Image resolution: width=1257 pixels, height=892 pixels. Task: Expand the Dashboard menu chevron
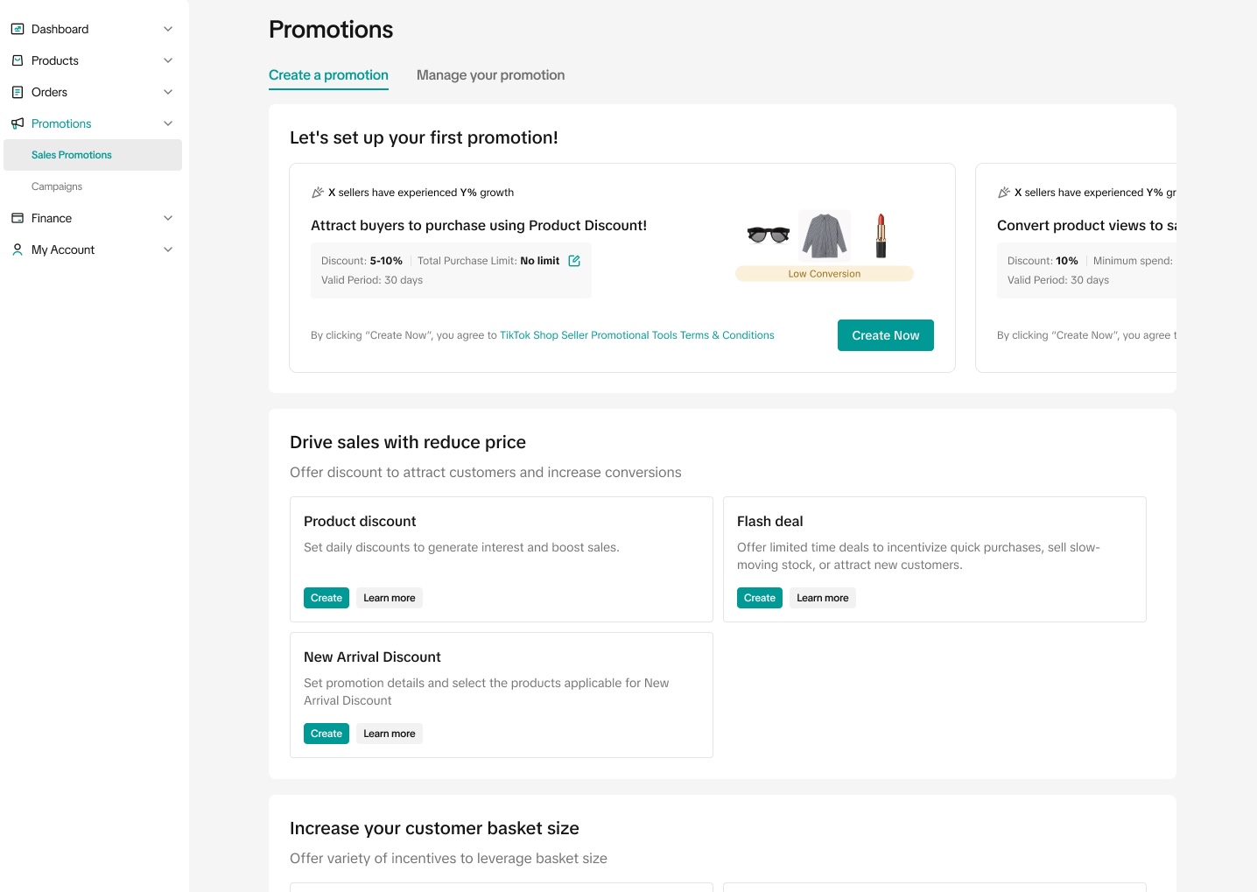pyautogui.click(x=168, y=29)
